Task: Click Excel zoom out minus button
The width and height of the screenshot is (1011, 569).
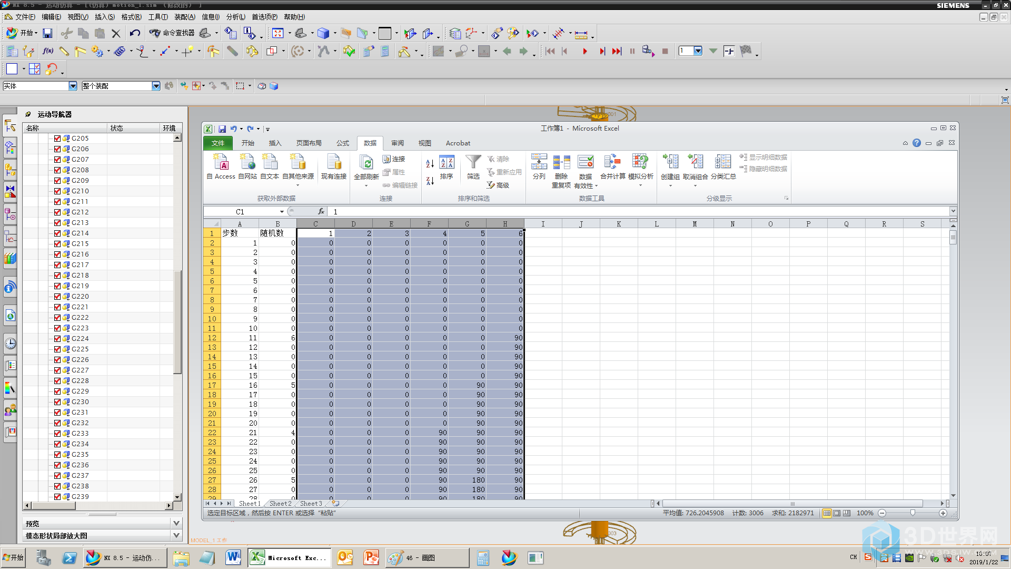Action: click(x=882, y=513)
